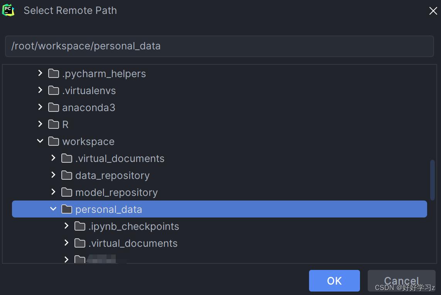Click the remote path input field
Screen dimensions: 441x295
(x=220, y=46)
